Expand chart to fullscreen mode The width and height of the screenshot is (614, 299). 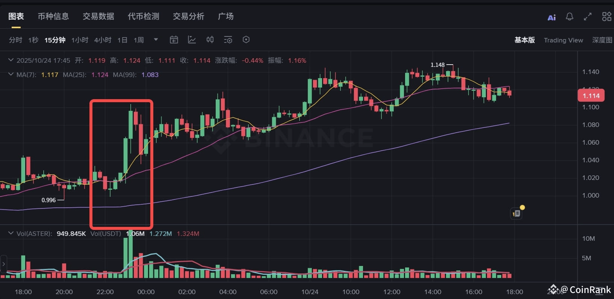coord(588,17)
